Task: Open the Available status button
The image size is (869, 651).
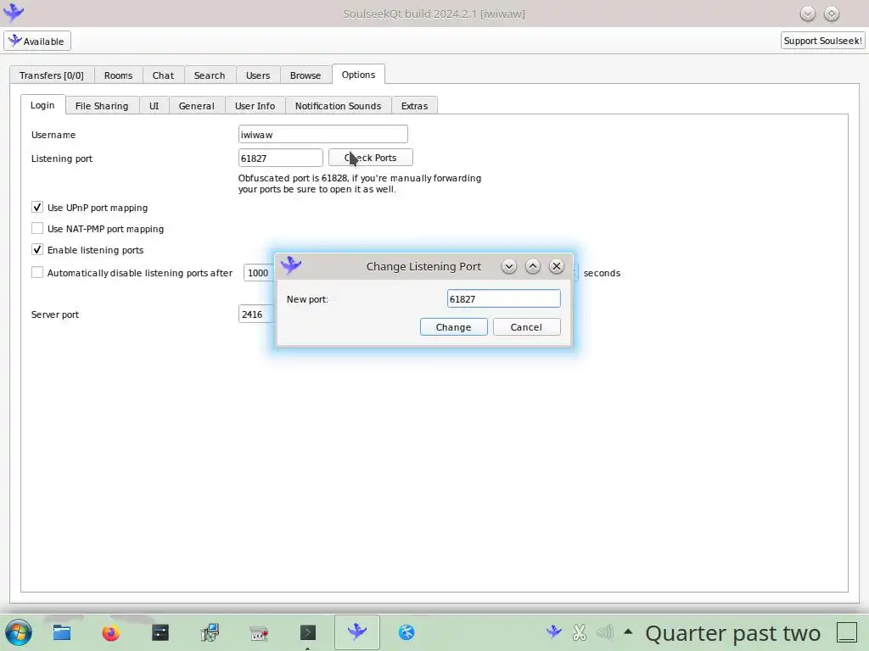Action: 37,41
